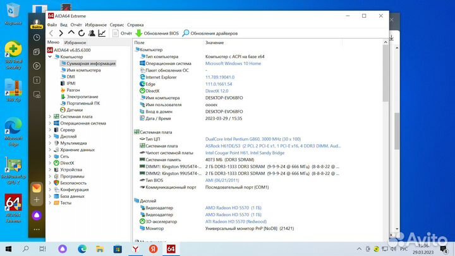
Task: Open ASRock H61DE/S3 motherboard link
Action: 273,146
